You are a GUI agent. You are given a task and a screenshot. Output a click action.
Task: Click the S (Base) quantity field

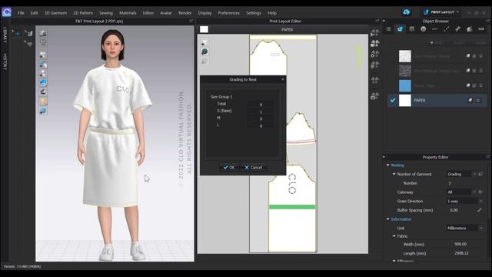(x=261, y=112)
